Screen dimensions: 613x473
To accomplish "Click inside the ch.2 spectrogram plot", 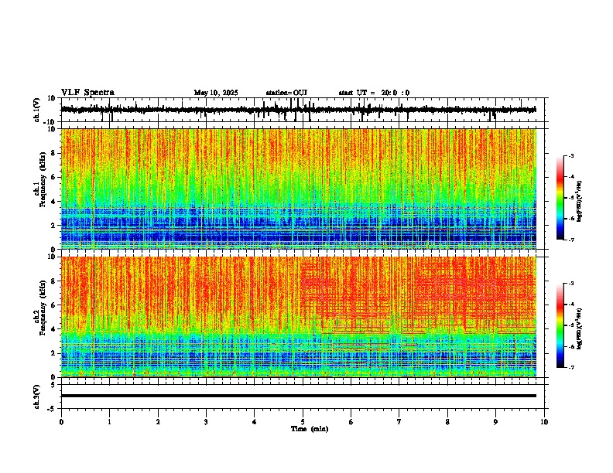I will 299,317.
